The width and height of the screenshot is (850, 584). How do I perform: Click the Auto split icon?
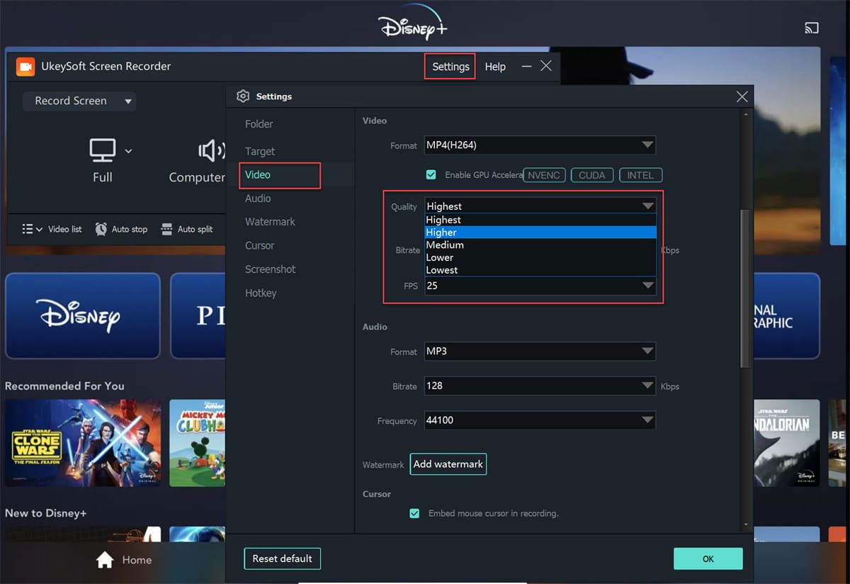166,229
